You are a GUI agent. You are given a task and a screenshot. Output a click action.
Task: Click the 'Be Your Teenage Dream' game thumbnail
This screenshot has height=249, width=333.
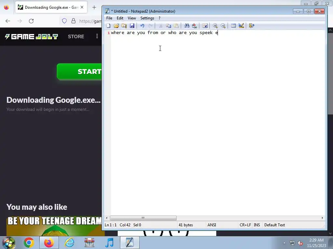pos(54,226)
